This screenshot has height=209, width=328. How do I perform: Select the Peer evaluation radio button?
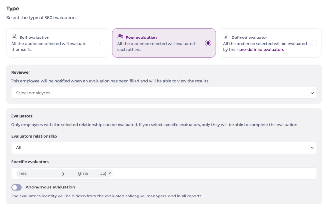[208, 43]
